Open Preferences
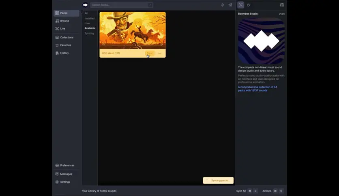 point(67,165)
